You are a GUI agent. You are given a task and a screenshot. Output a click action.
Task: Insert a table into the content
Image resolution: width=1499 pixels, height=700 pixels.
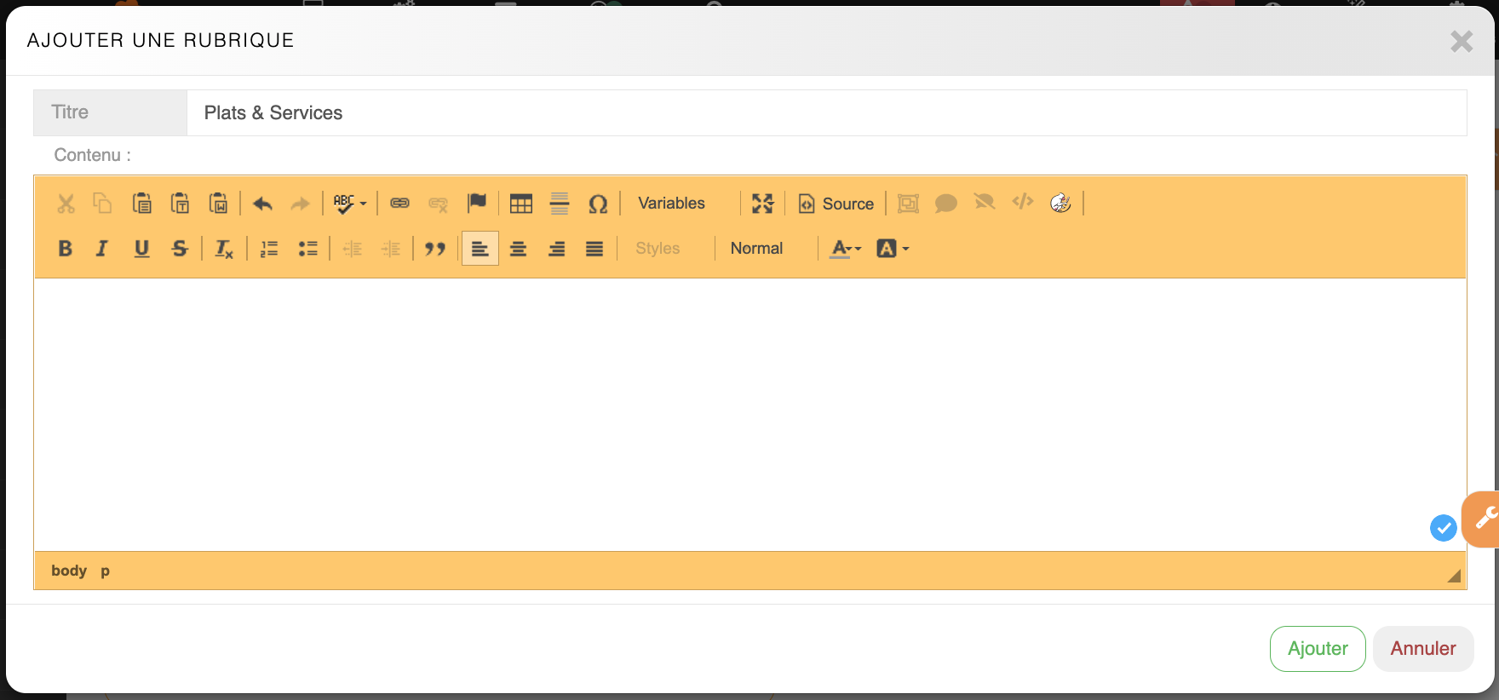pos(520,204)
